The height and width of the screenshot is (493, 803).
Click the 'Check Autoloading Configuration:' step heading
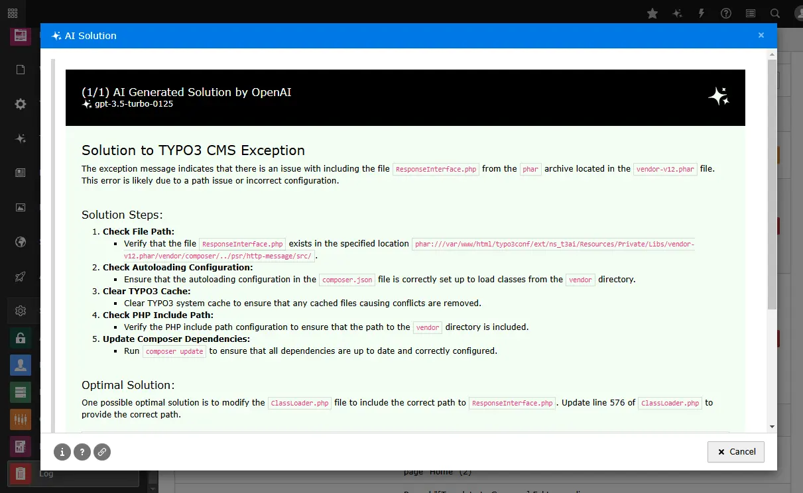point(178,267)
